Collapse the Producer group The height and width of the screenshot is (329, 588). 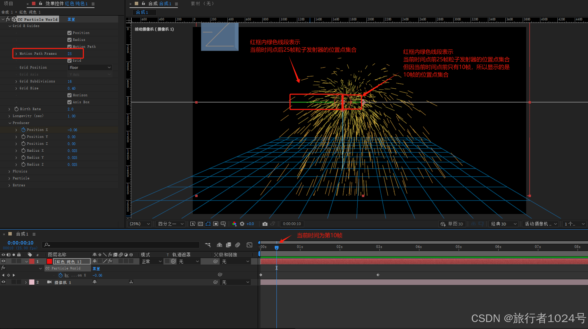(10, 123)
